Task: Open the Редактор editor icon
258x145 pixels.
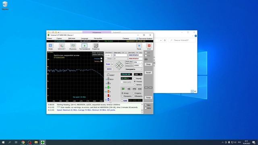Action: pyautogui.click(x=96, y=47)
